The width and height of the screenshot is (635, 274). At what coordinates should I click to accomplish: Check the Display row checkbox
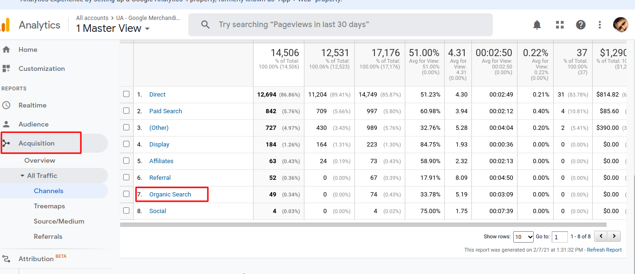127,144
